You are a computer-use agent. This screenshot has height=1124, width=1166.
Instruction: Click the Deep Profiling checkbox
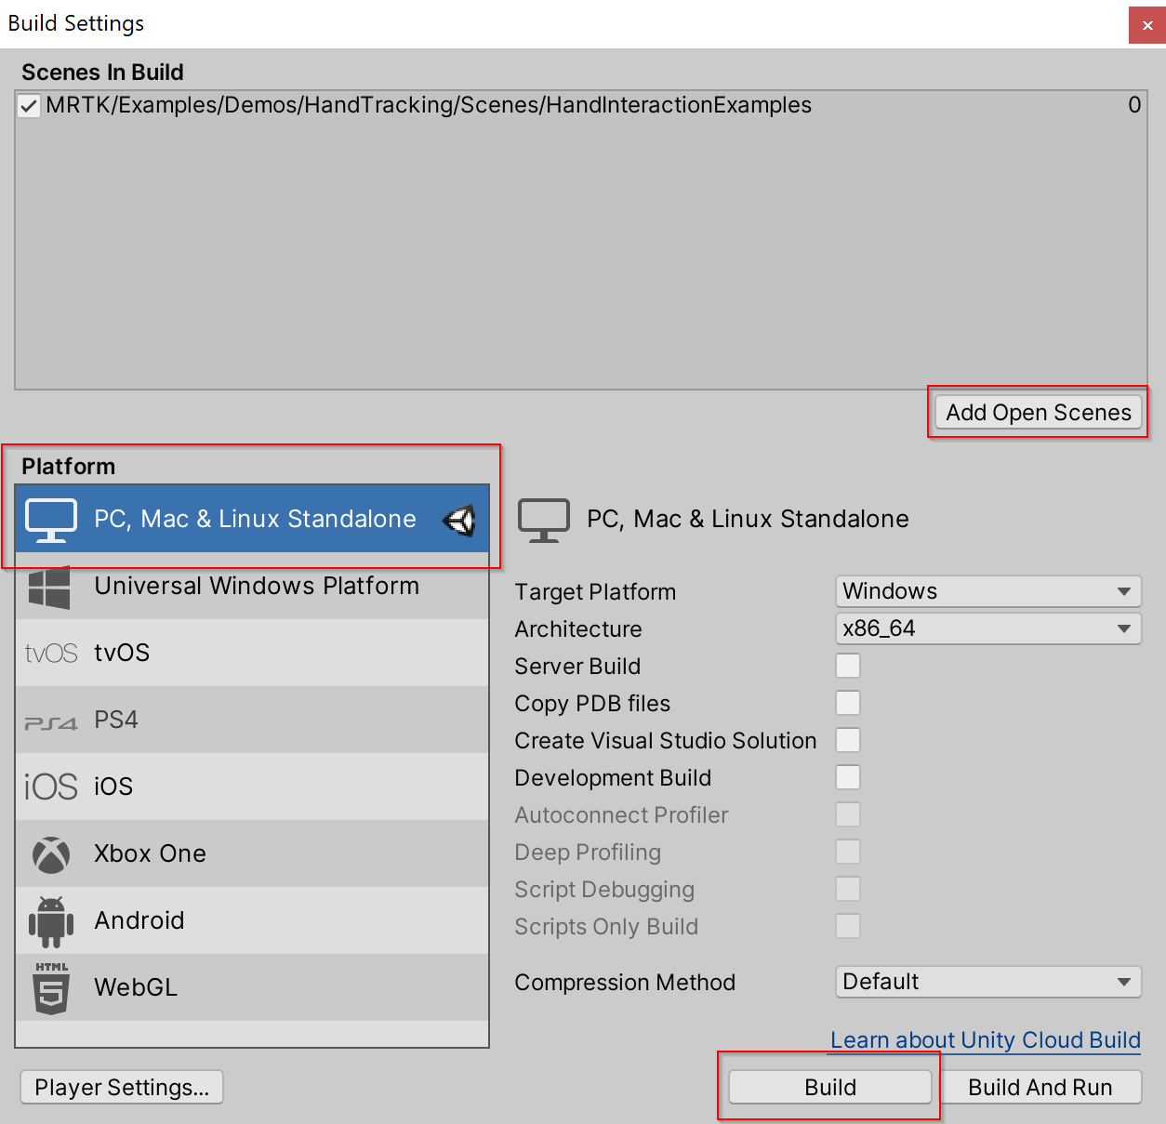(848, 852)
